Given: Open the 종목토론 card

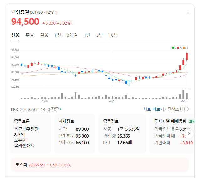Looking at the screenshot, I should (30, 133).
